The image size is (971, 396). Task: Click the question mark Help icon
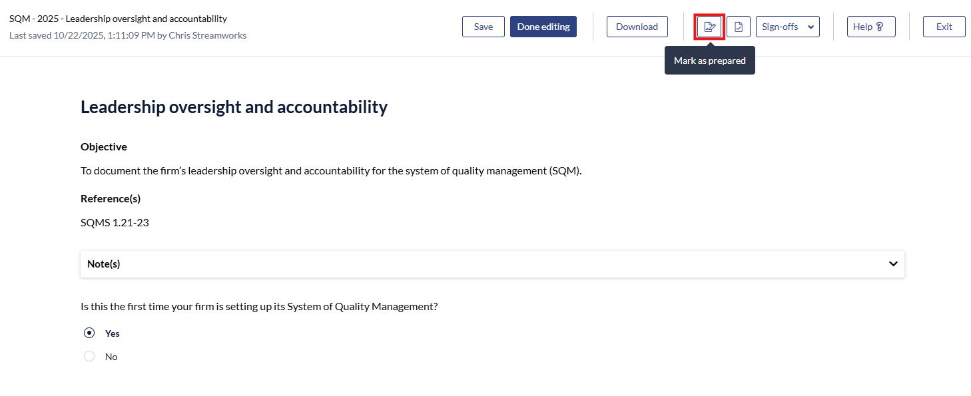[x=879, y=27]
